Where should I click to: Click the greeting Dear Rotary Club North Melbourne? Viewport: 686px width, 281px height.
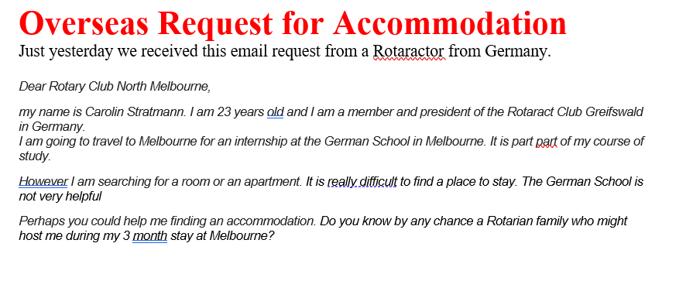click(115, 87)
